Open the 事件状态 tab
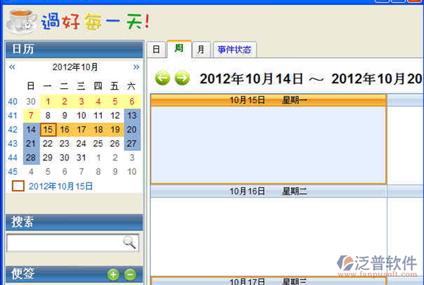 [234, 50]
